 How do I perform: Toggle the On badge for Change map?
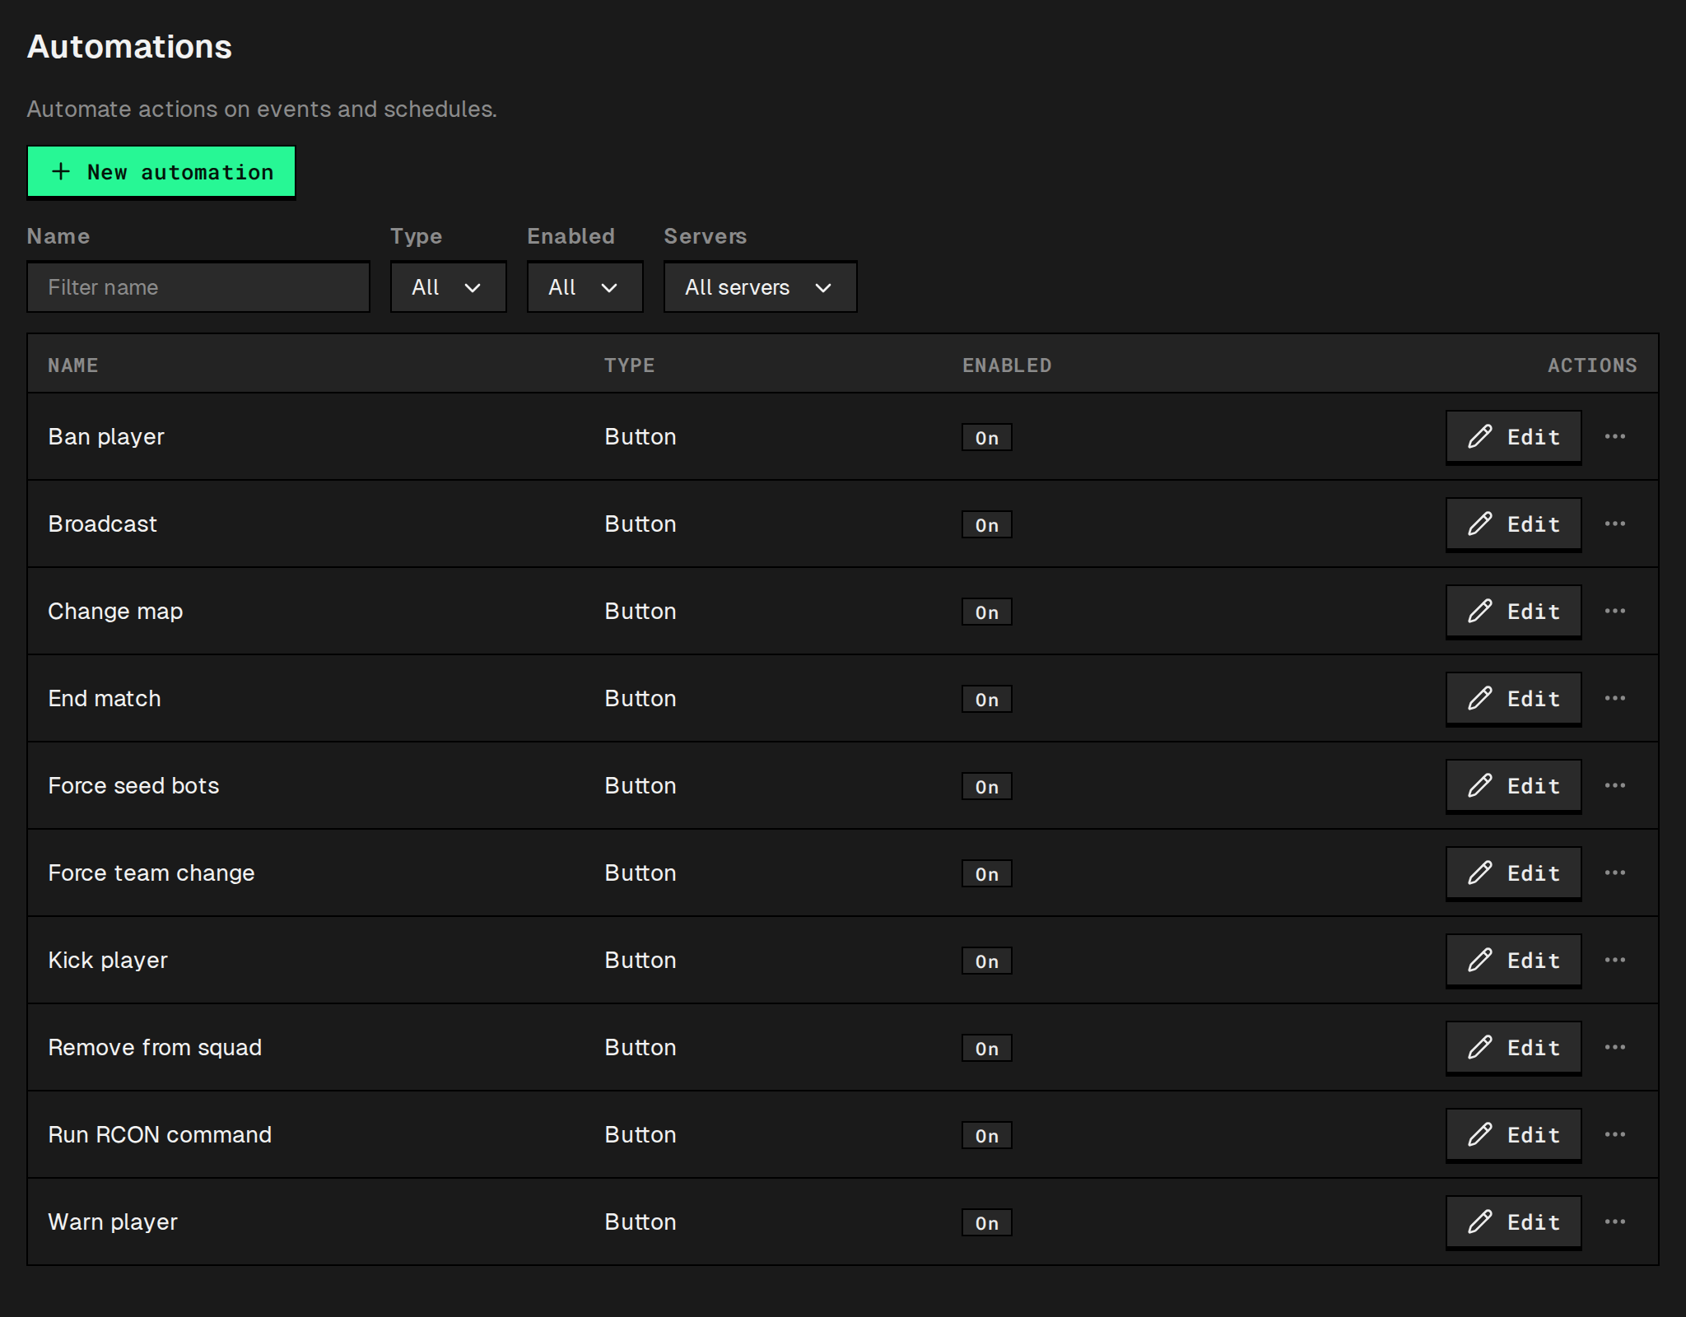(986, 612)
